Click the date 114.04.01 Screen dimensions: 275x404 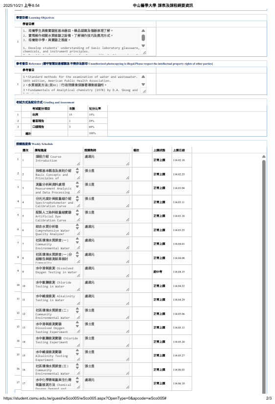(x=179, y=244)
